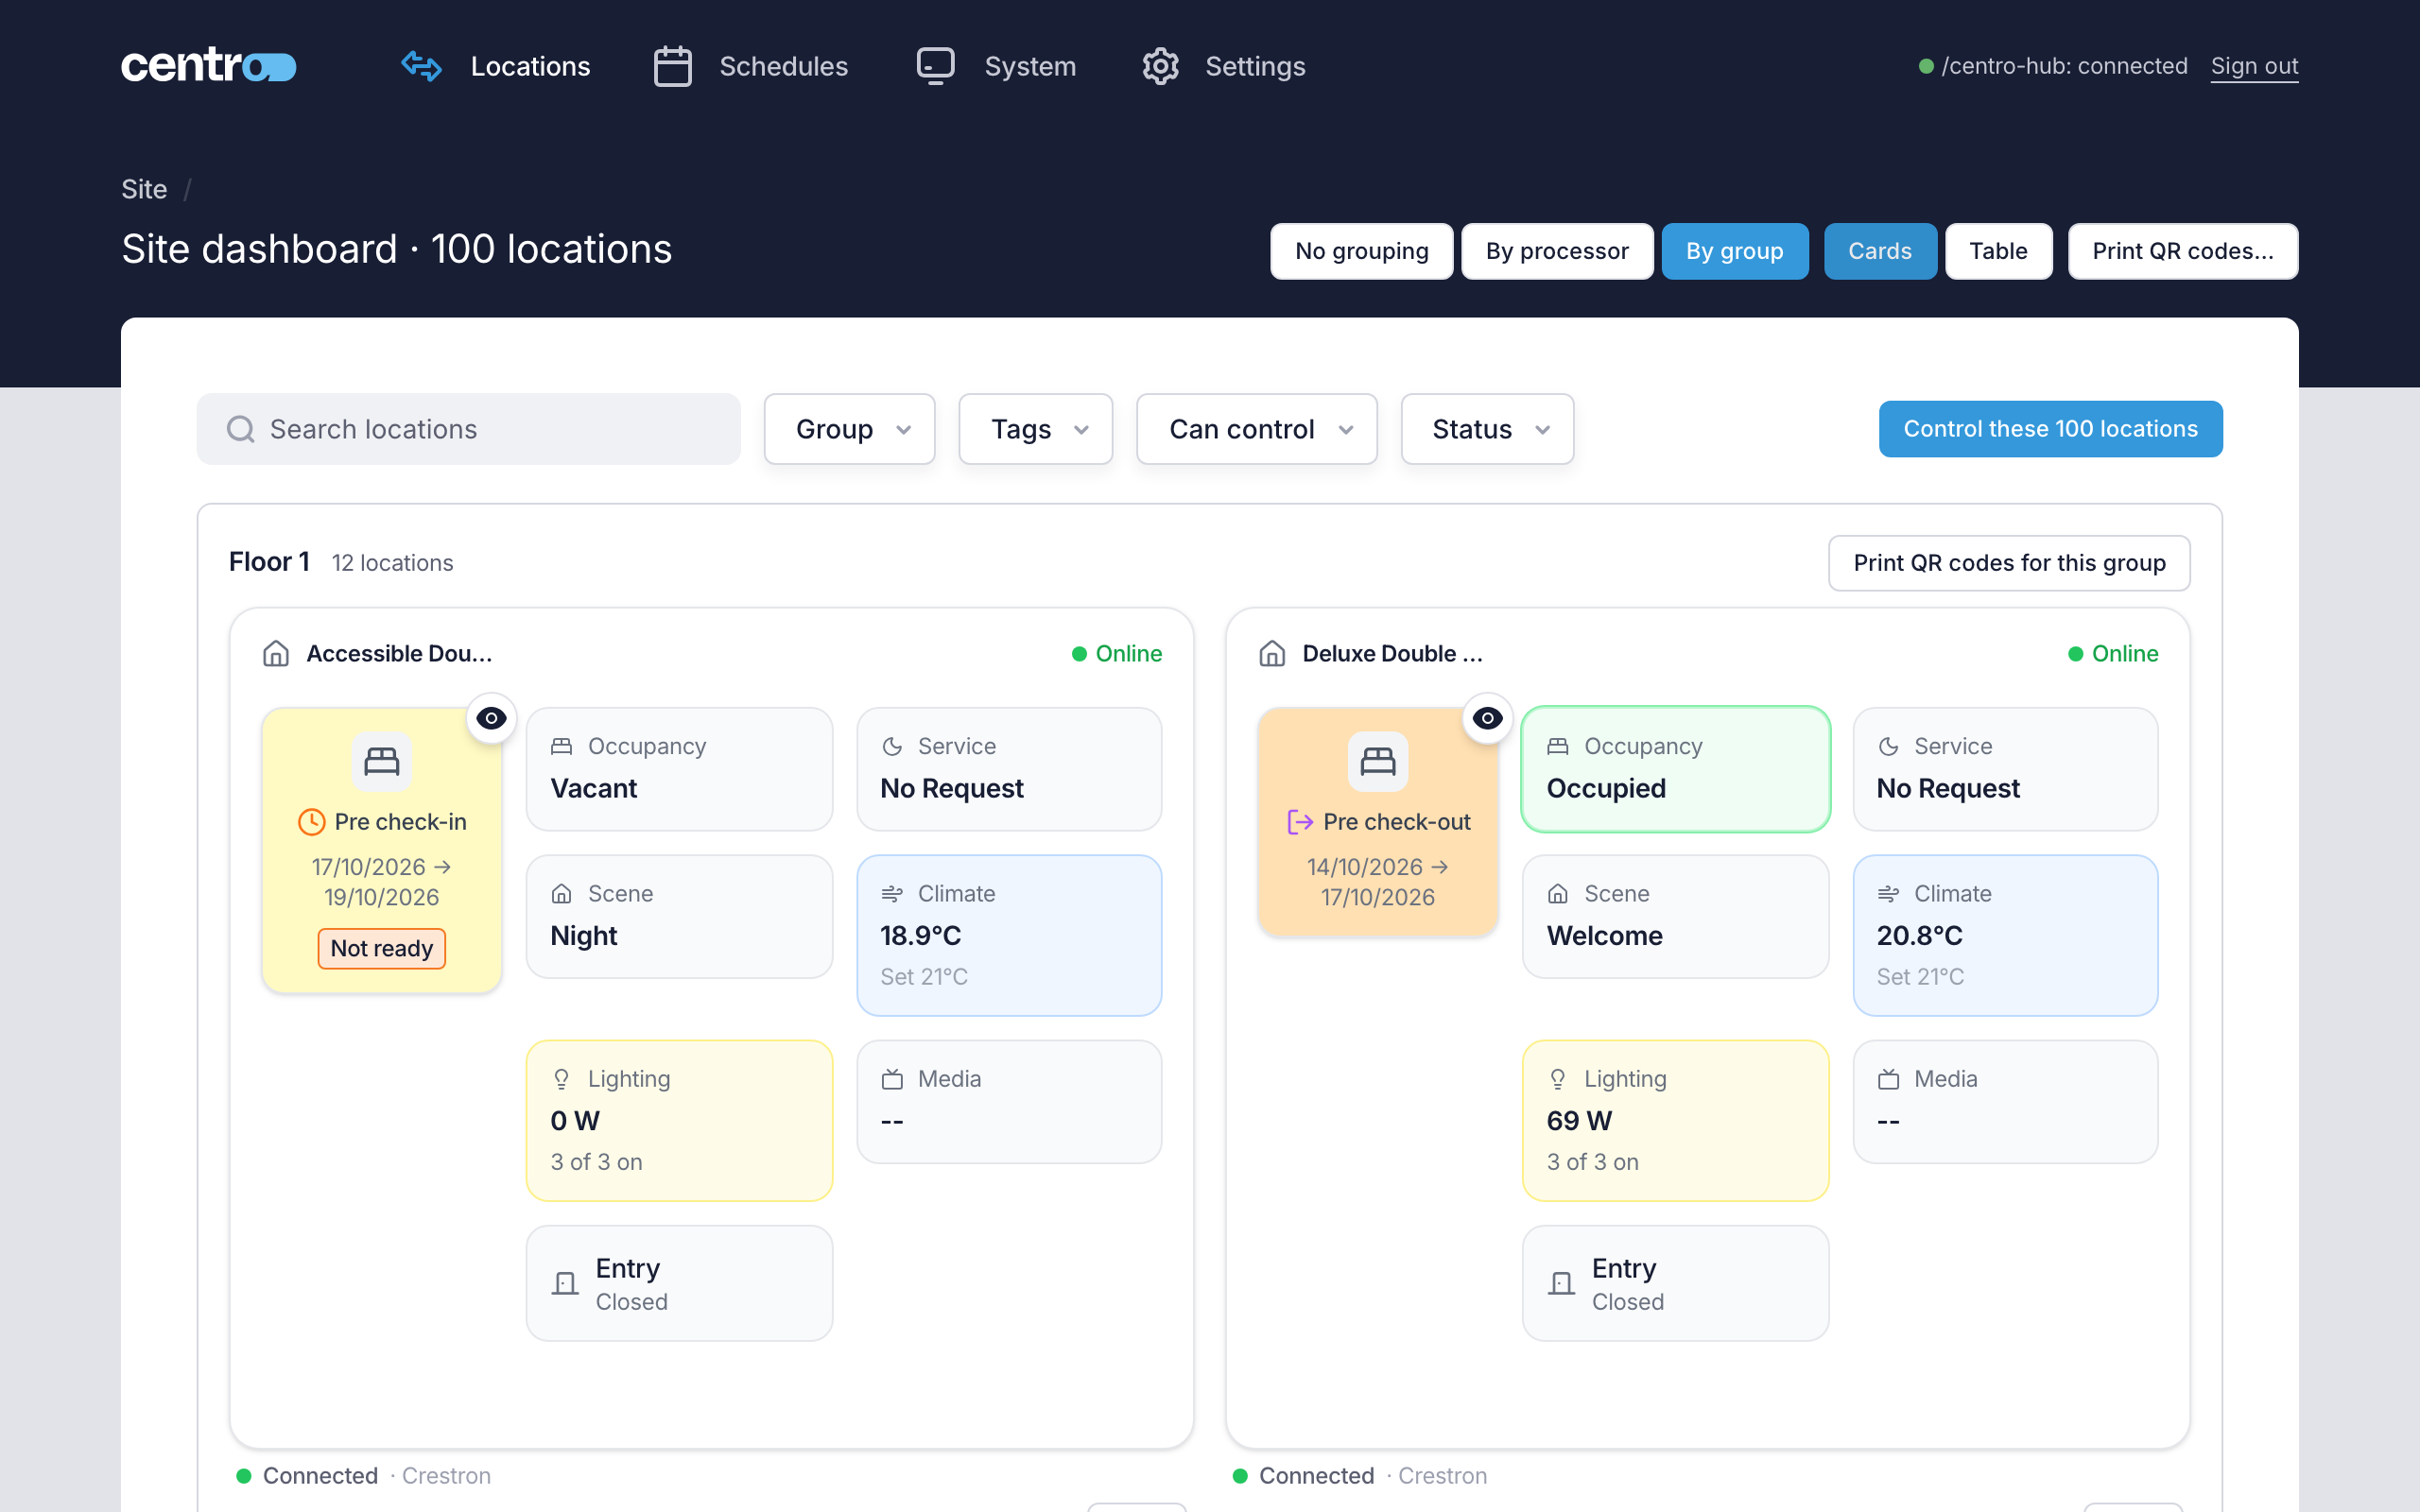This screenshot has width=2420, height=1512.
Task: Open Scene Night tile
Action: pos(679,916)
